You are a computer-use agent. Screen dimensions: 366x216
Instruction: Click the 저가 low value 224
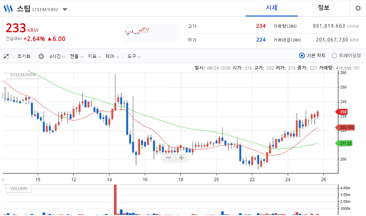pos(261,40)
